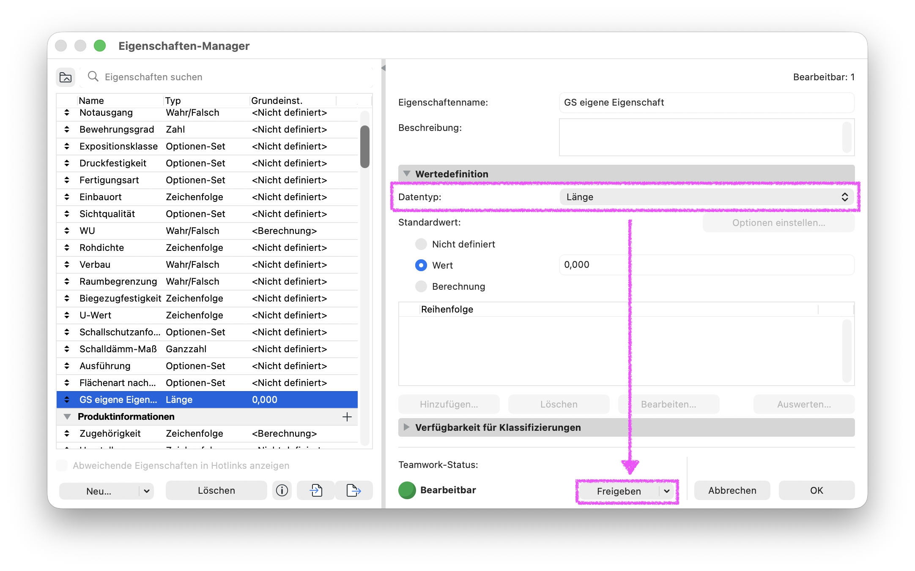This screenshot has width=915, height=571.
Task: Open the Datentyp dropdown showing Länge
Action: [x=707, y=197]
